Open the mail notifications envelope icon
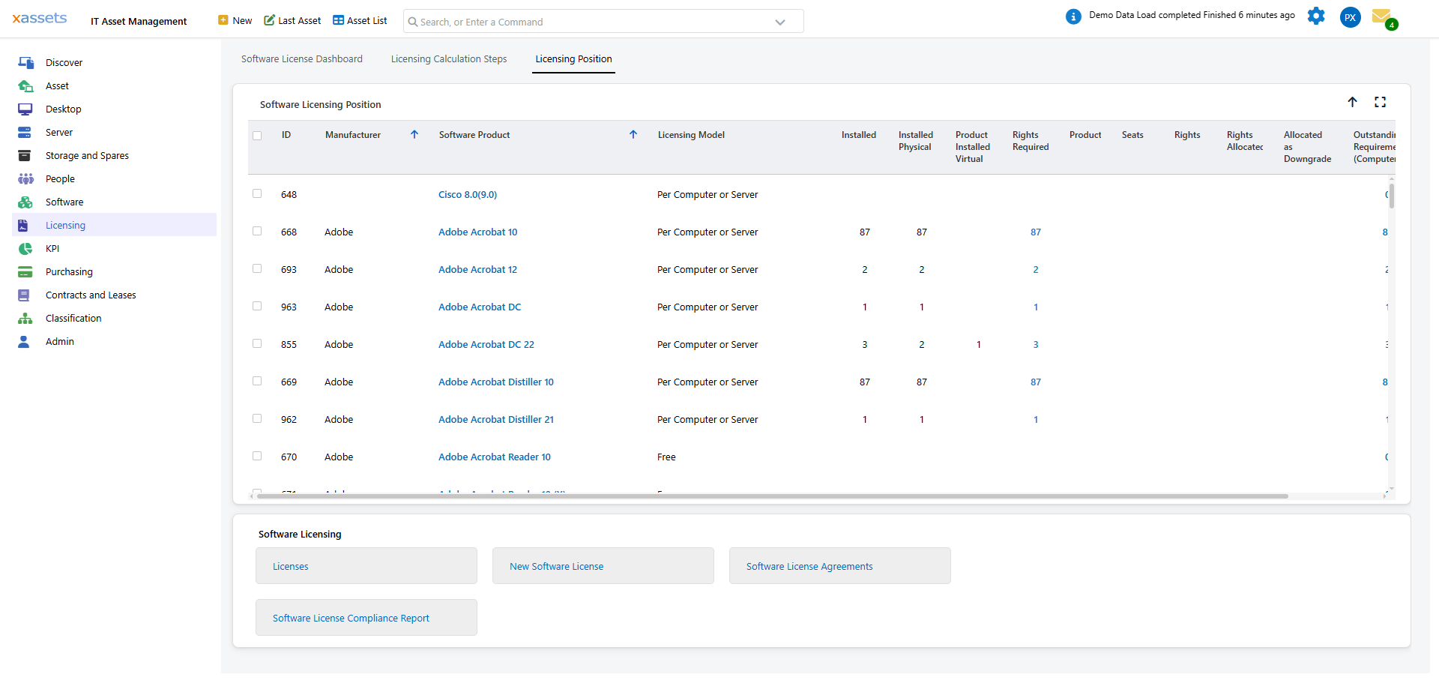This screenshot has height=683, width=1439. pyautogui.click(x=1381, y=16)
